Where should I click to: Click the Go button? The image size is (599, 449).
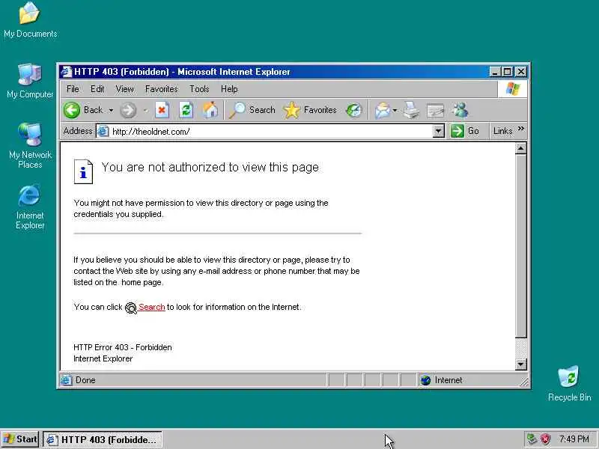click(465, 131)
